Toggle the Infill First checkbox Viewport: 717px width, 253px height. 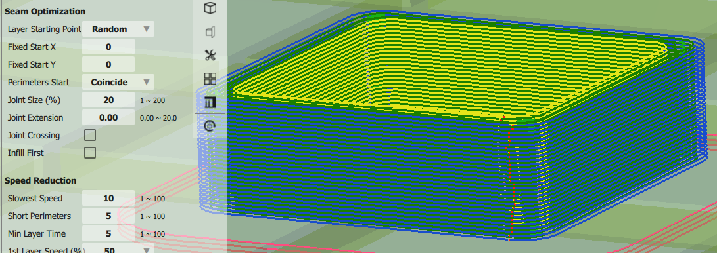coord(90,153)
